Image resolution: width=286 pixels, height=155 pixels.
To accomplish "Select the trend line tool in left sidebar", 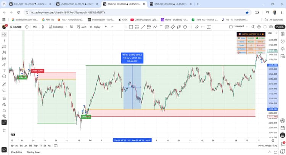I will pyautogui.click(x=4, y=40).
